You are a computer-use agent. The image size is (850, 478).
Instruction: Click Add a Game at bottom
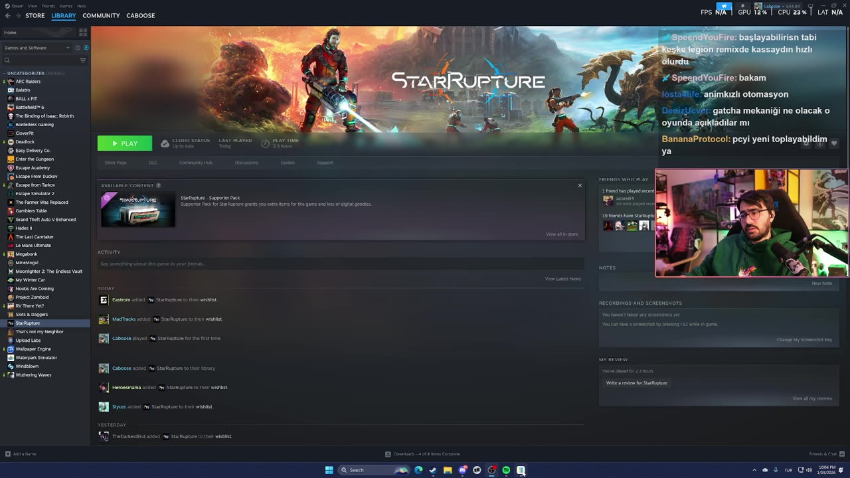pos(21,454)
